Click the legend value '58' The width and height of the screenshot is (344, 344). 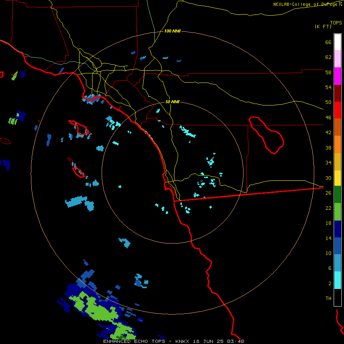(328, 72)
